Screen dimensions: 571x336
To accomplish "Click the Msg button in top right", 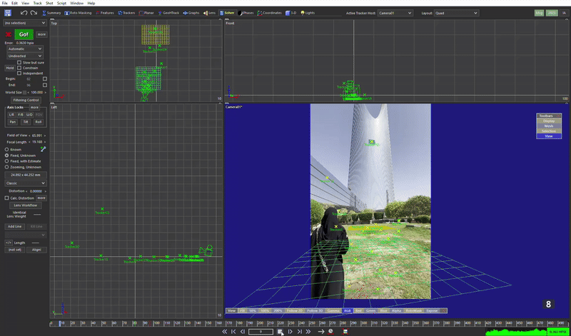I will pos(540,13).
